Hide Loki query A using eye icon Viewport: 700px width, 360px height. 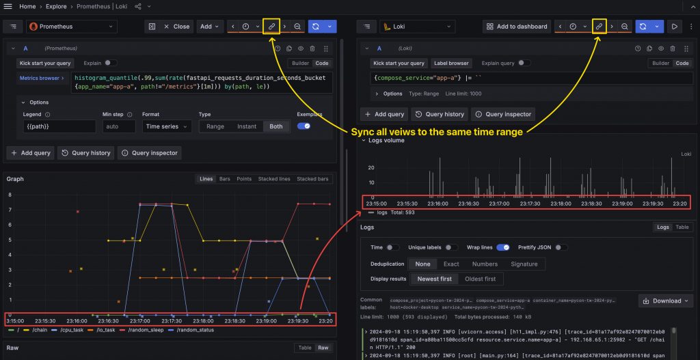click(x=661, y=49)
